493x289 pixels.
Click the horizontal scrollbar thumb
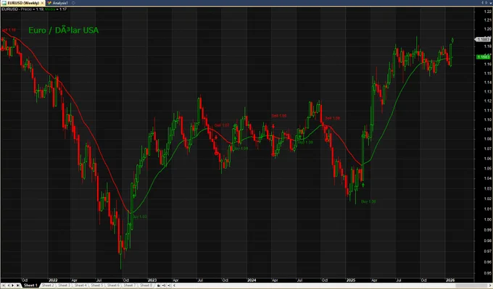(471, 285)
